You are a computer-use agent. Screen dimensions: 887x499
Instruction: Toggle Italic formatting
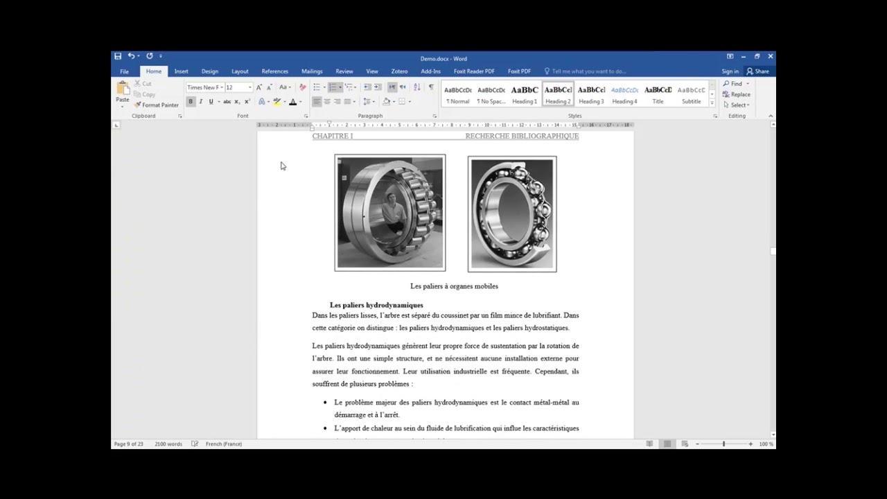click(201, 102)
